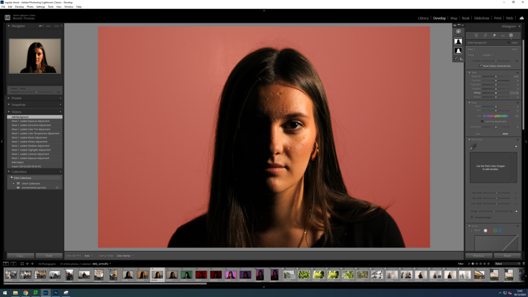Go forward with the right arrow icon
The image size is (528, 297).
click(32, 264)
